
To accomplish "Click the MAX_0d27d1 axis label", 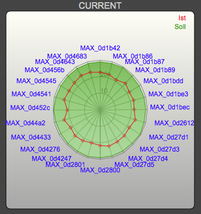I will [x=169, y=137].
